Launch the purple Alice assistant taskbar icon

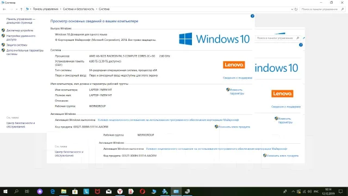40,191
